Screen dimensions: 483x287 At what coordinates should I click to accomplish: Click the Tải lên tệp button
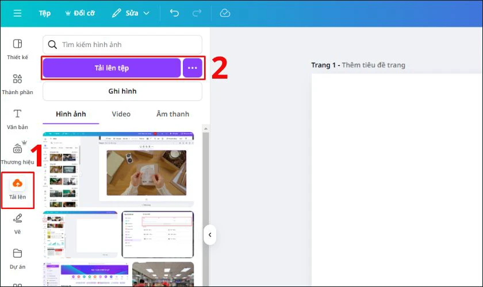tap(112, 68)
